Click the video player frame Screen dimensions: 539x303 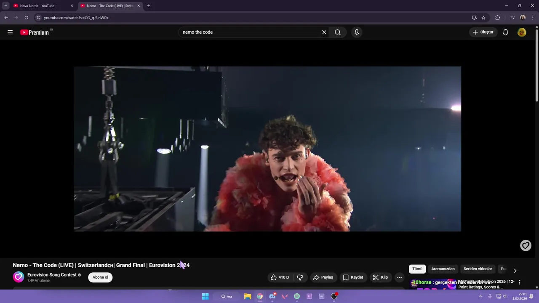pyautogui.click(x=267, y=149)
